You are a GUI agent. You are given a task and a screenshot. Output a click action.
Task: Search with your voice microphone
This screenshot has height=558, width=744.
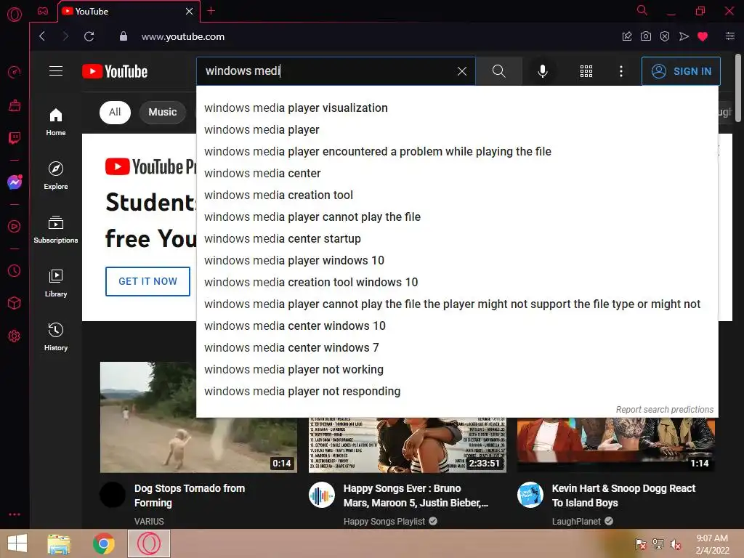pyautogui.click(x=542, y=71)
